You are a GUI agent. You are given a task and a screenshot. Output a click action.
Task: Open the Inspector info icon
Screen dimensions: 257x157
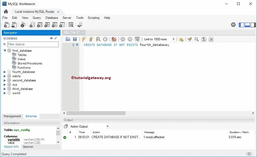point(23,25)
